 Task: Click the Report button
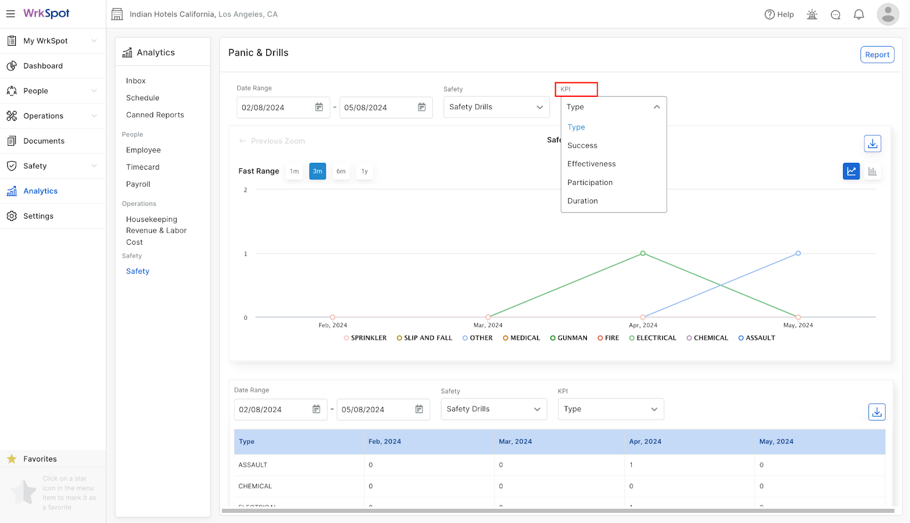coord(877,55)
